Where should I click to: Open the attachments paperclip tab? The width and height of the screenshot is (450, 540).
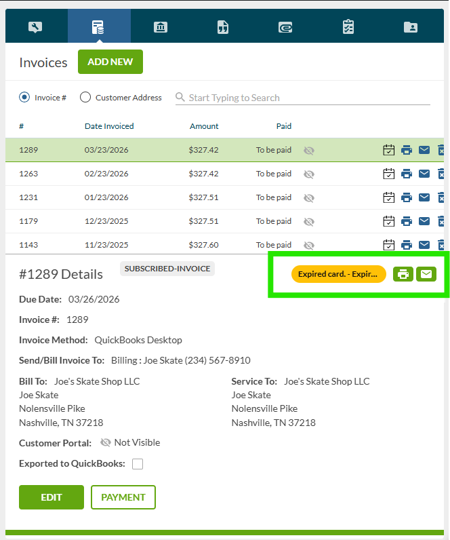(x=285, y=27)
